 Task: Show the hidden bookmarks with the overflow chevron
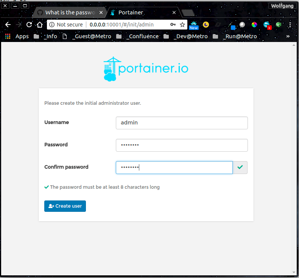tap(288, 36)
